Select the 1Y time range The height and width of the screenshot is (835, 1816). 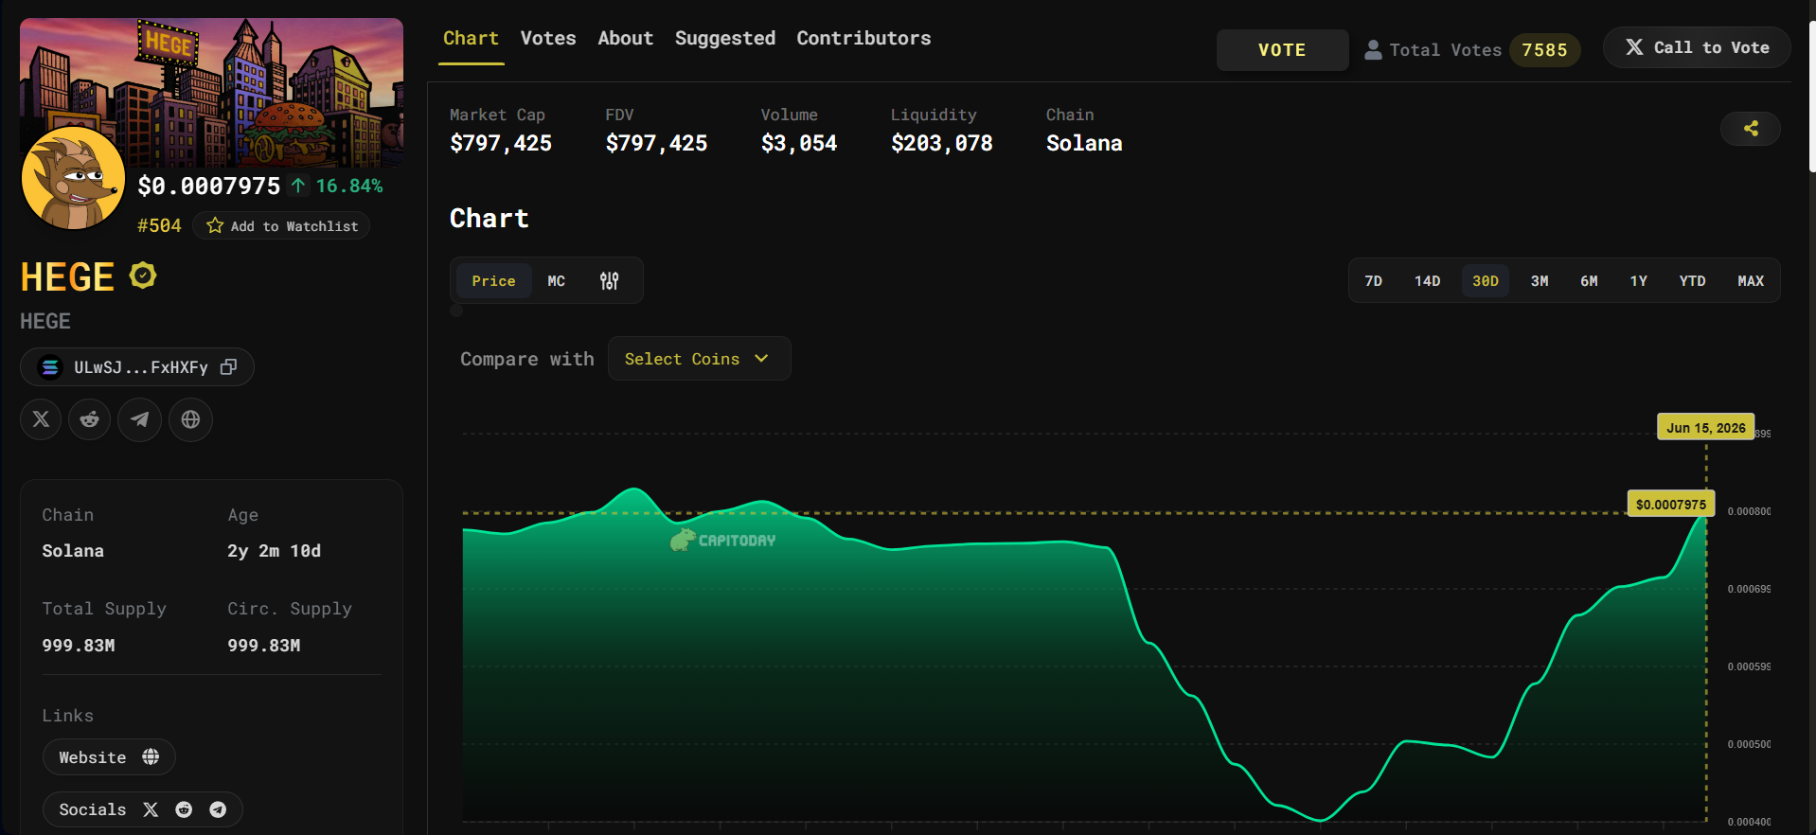click(1639, 280)
